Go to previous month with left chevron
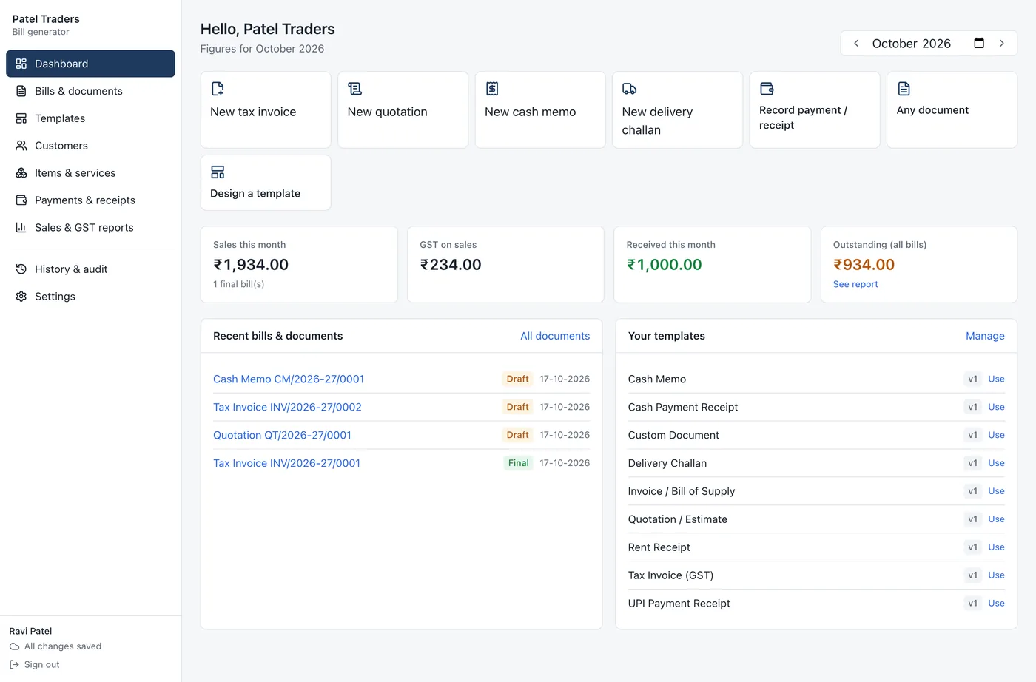This screenshot has width=1036, height=682. click(x=856, y=44)
